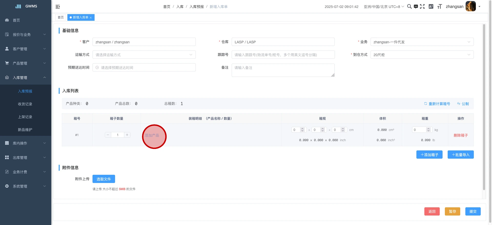Switch language using the translate icon

coord(431,7)
